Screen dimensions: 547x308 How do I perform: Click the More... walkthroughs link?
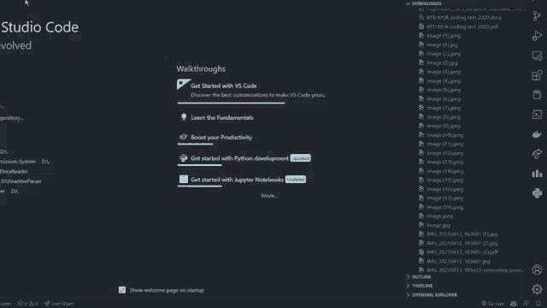coord(269,196)
